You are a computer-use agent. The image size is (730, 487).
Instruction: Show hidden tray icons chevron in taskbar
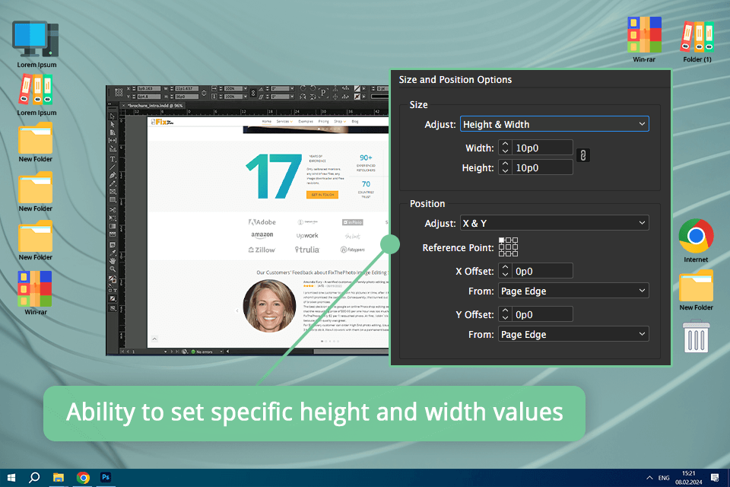click(x=649, y=478)
